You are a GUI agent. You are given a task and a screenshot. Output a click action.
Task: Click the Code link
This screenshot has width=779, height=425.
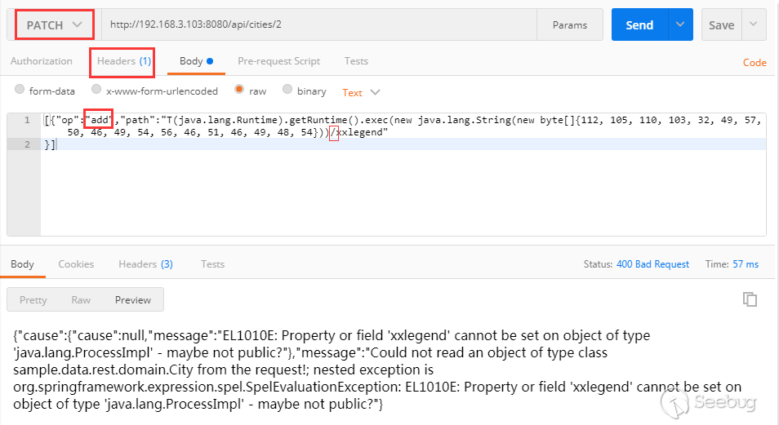coord(755,63)
